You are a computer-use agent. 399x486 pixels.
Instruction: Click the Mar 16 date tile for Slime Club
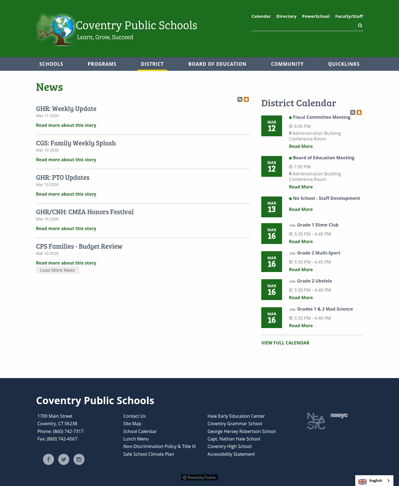click(x=272, y=233)
